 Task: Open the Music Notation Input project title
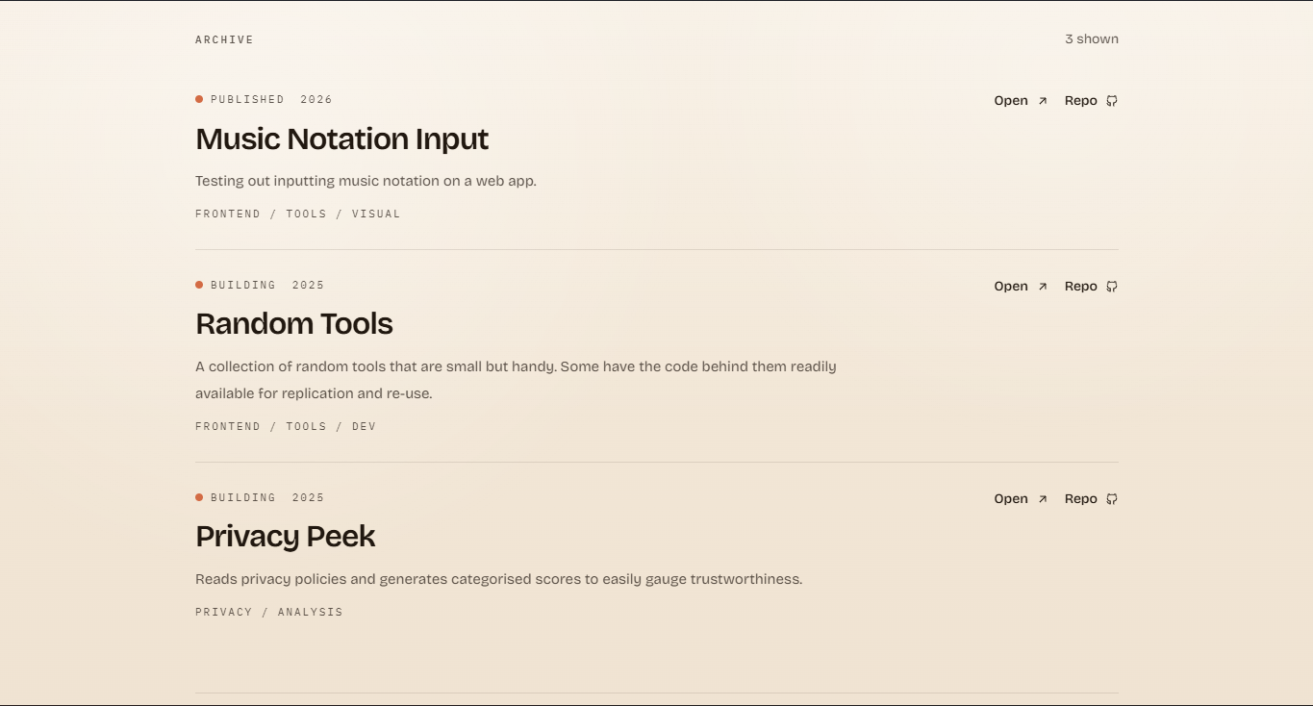(x=341, y=139)
